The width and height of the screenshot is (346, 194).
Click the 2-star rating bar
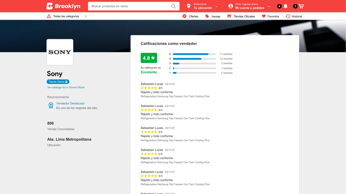[194, 68]
